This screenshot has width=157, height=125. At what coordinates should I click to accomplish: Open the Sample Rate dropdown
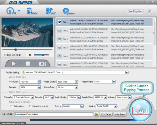tap(105, 97)
